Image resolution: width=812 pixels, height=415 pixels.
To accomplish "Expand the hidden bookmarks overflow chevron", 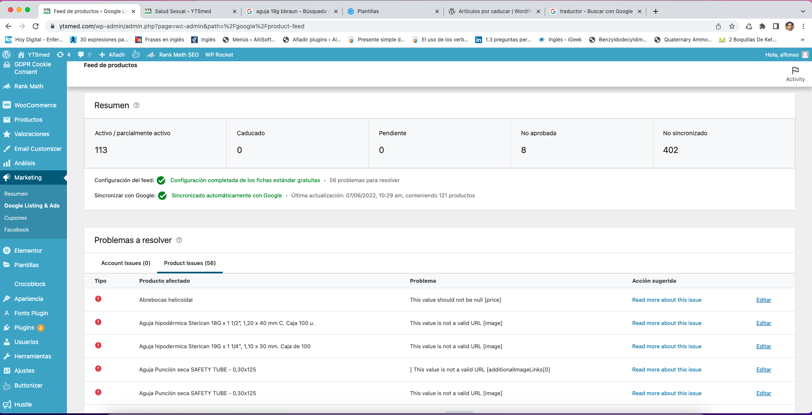I will click(x=802, y=40).
